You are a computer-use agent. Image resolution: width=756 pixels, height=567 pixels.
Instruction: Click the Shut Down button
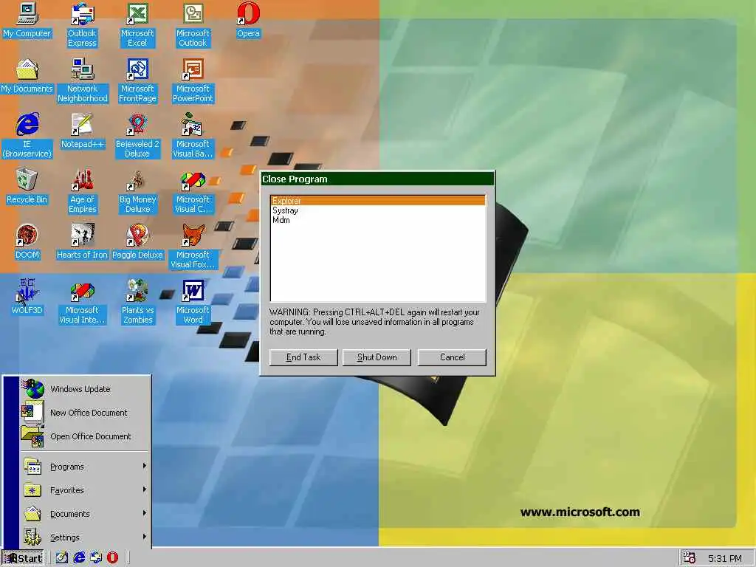pyautogui.click(x=377, y=357)
